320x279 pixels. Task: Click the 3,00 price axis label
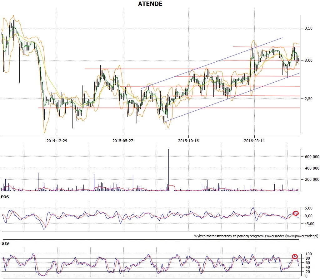coord(308,60)
